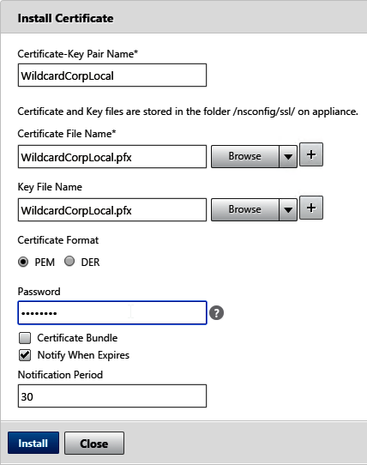Screen dimensions: 367x465
Task: Click the Install Certificate dialog title
Action: [65, 18]
